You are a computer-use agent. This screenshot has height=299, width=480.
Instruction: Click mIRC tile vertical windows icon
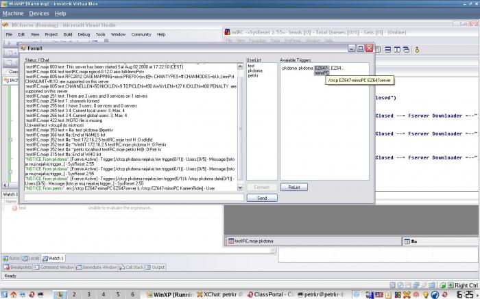click(x=397, y=49)
